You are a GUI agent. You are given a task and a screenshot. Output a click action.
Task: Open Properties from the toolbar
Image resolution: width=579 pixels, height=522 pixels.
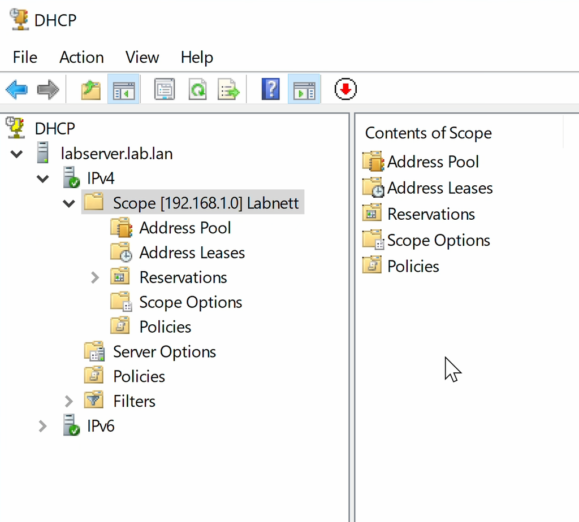point(165,89)
